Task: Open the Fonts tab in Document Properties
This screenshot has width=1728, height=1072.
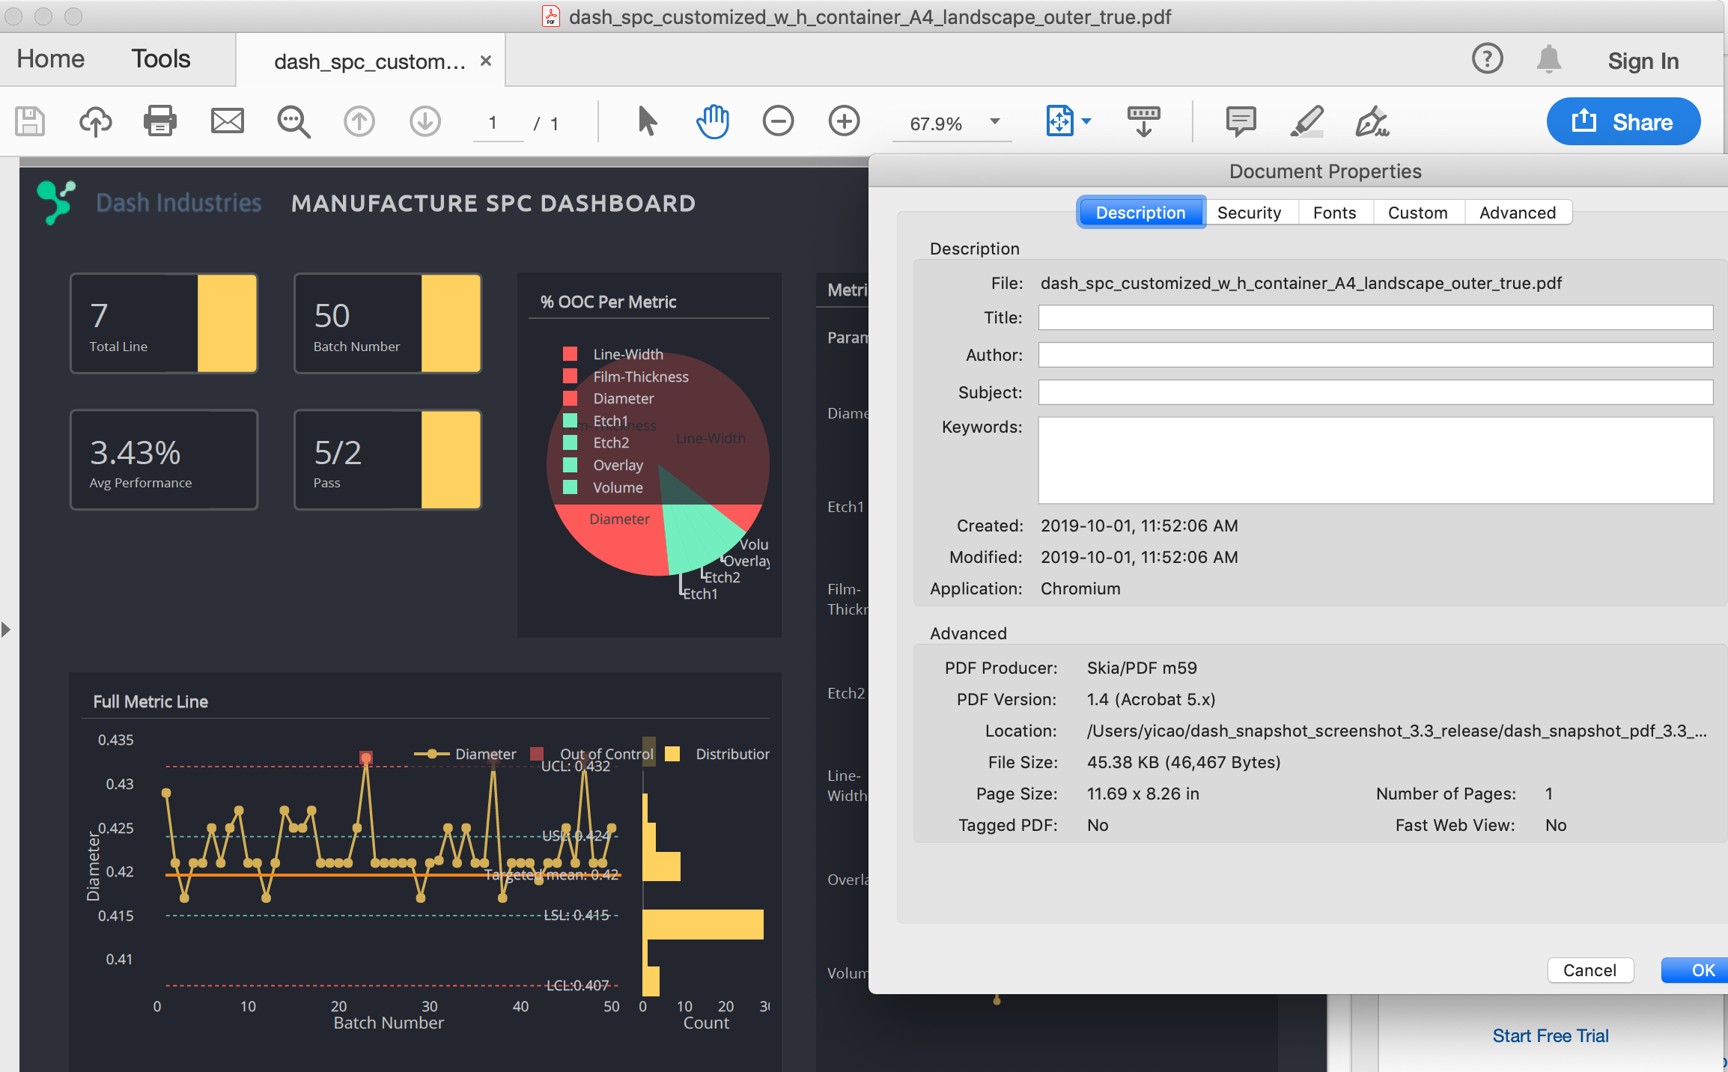Action: pyautogui.click(x=1334, y=213)
